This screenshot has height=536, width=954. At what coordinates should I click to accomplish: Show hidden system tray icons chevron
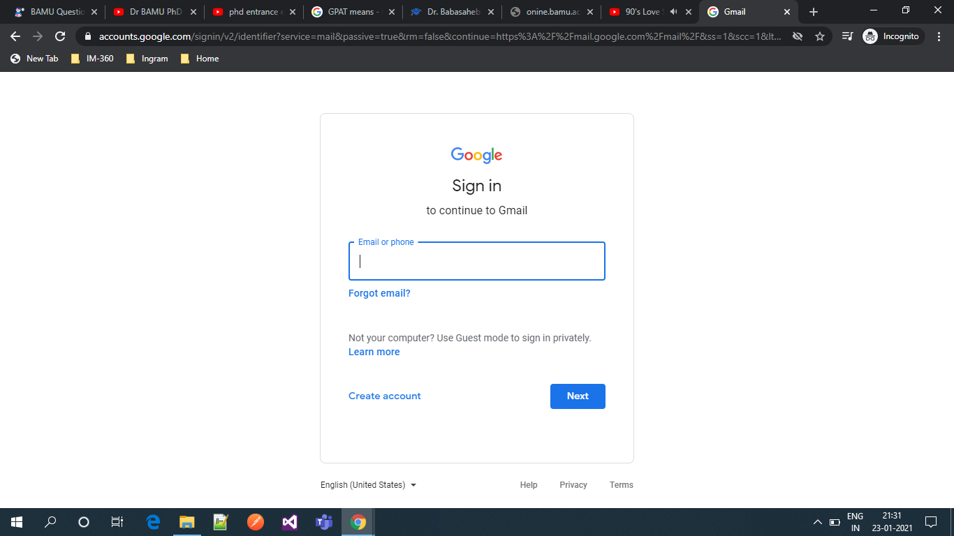(x=817, y=522)
